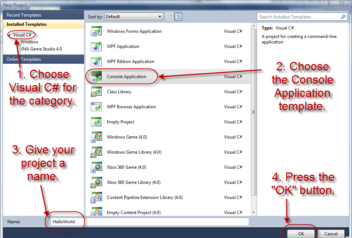The height and width of the screenshot is (238, 352).
Task: Click the Xbox 360 Game Library (4.0) icon
Action: [96, 182]
